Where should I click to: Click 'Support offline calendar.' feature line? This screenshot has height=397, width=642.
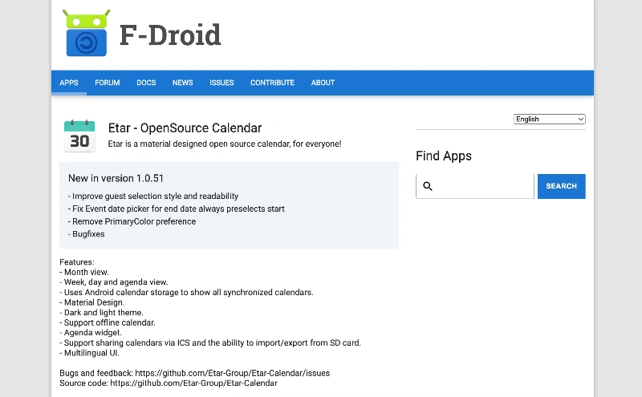(x=108, y=323)
